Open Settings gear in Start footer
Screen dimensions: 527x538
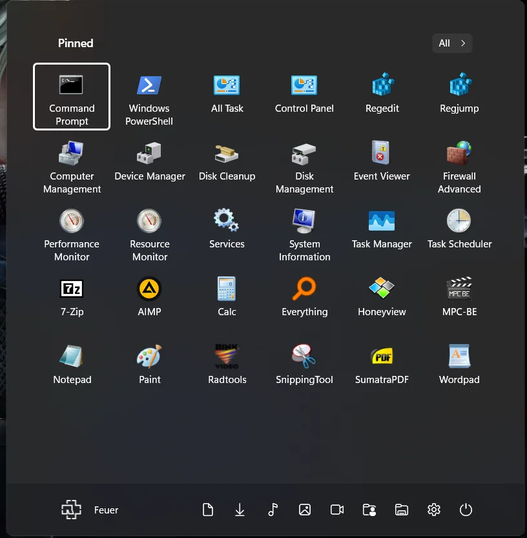pos(434,510)
